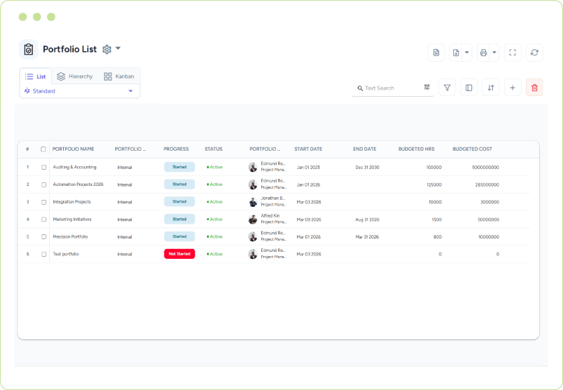563x390 pixels.
Task: Click Active status in Integration Projects row
Action: [215, 202]
